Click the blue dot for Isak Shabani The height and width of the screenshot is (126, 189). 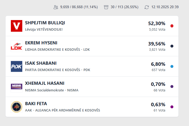(x=172, y=66)
